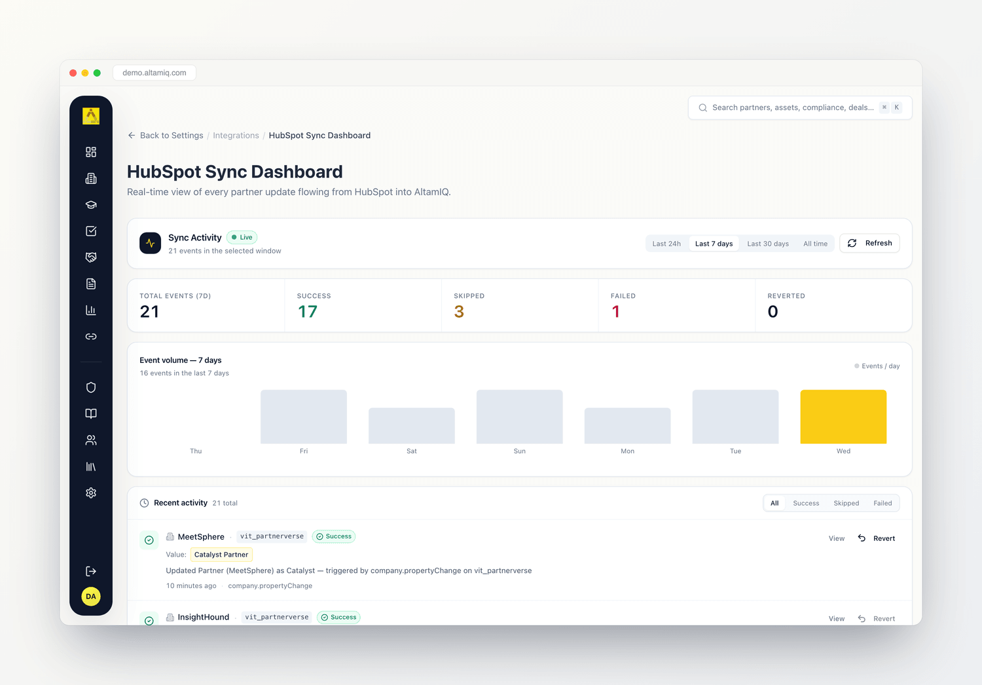Screen dimensions: 982x685
Task: Go back to Settings
Action: pyautogui.click(x=166, y=136)
